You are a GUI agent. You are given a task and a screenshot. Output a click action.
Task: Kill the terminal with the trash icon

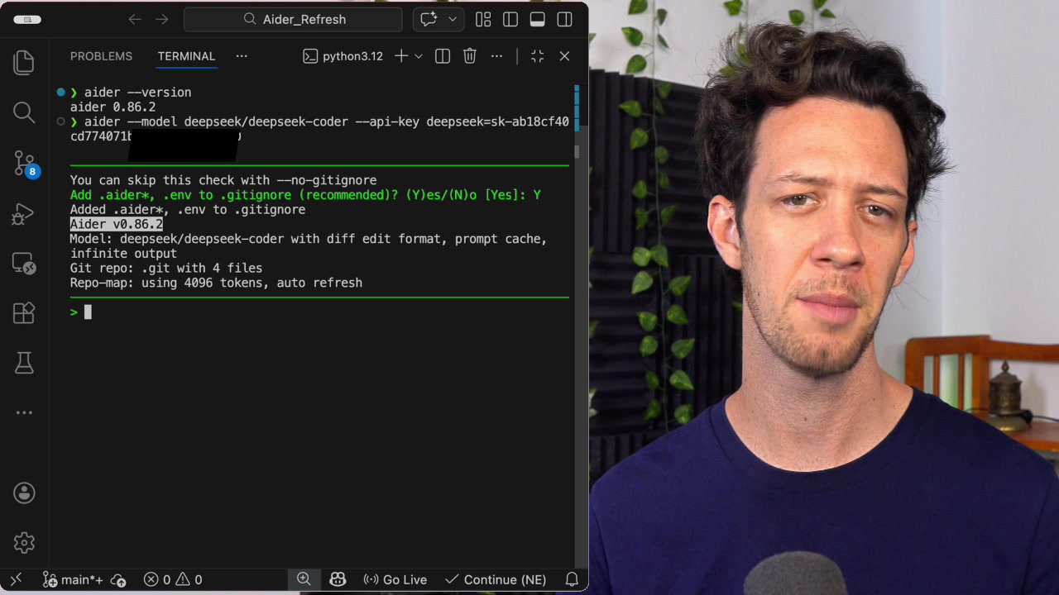coord(470,56)
